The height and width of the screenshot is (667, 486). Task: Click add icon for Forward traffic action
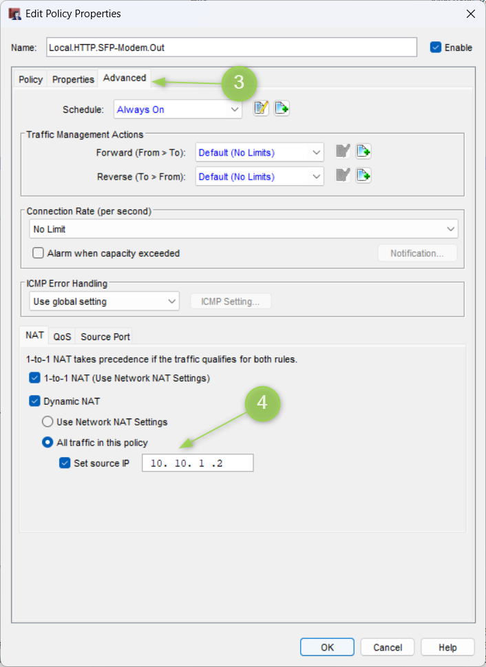[x=363, y=152]
